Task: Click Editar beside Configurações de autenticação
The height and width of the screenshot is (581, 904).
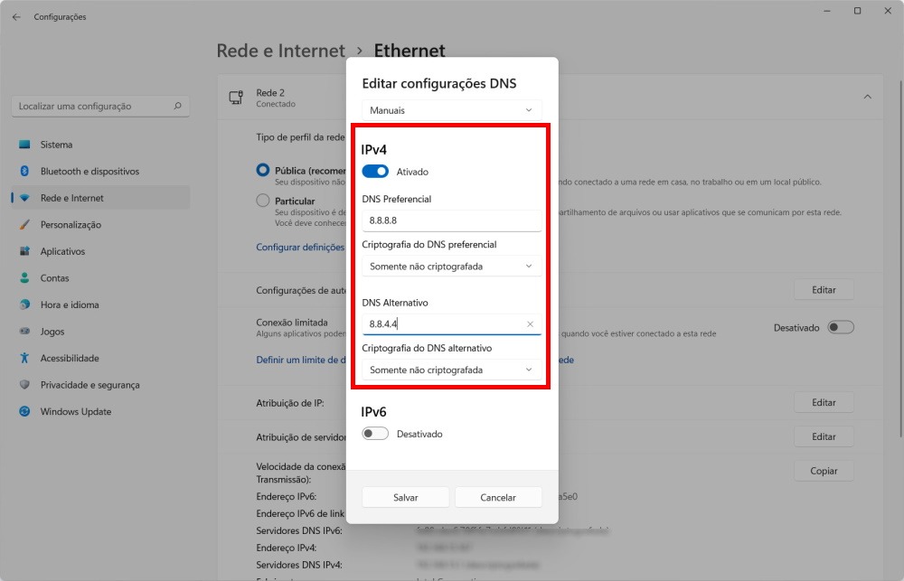Action: coord(824,290)
